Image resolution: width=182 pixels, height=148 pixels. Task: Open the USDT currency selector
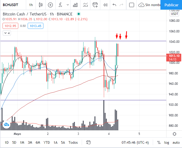[174, 14]
